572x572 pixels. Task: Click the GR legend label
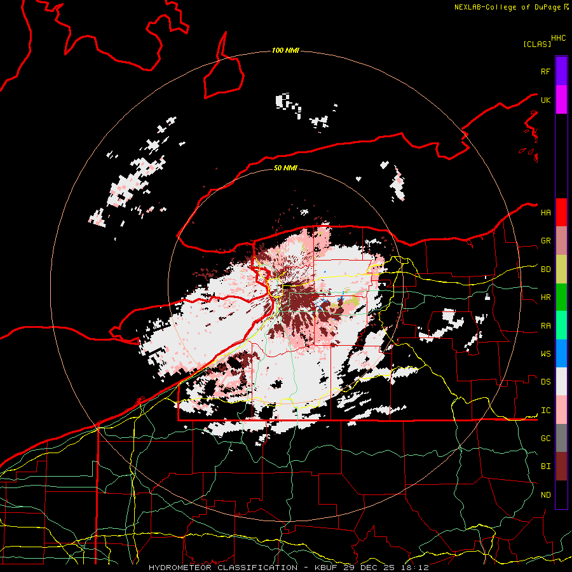545,240
